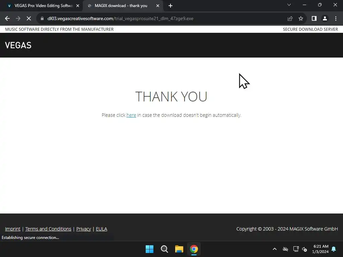Click the muted speaker tray icon
The height and width of the screenshot is (257, 343).
pyautogui.click(x=304, y=249)
